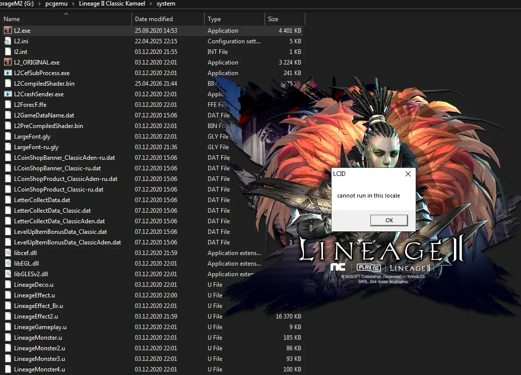Open the G: drive breadcrumb
Image resolution: width=521 pixels, height=375 pixels.
click(17, 4)
